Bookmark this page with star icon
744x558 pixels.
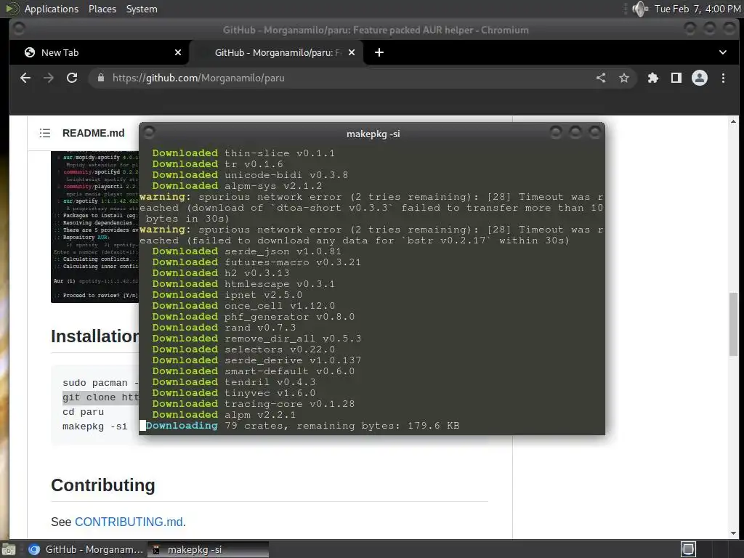(x=624, y=78)
